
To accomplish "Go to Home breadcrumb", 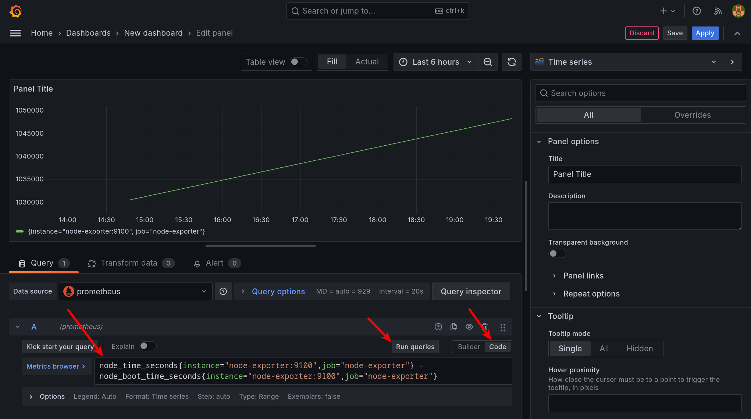I will (42, 33).
